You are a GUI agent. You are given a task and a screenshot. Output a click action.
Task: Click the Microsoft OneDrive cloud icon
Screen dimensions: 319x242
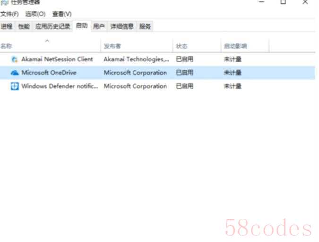pos(15,73)
